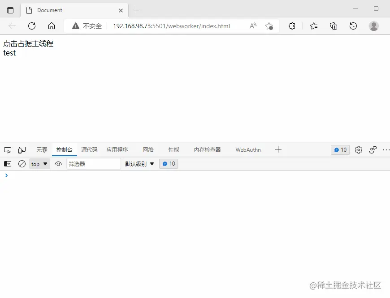The width and height of the screenshot is (390, 298).
Task: Open the DevTools more options menu
Action: tap(386, 149)
